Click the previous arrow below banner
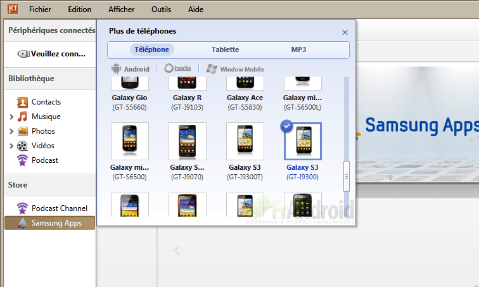 click(x=177, y=251)
